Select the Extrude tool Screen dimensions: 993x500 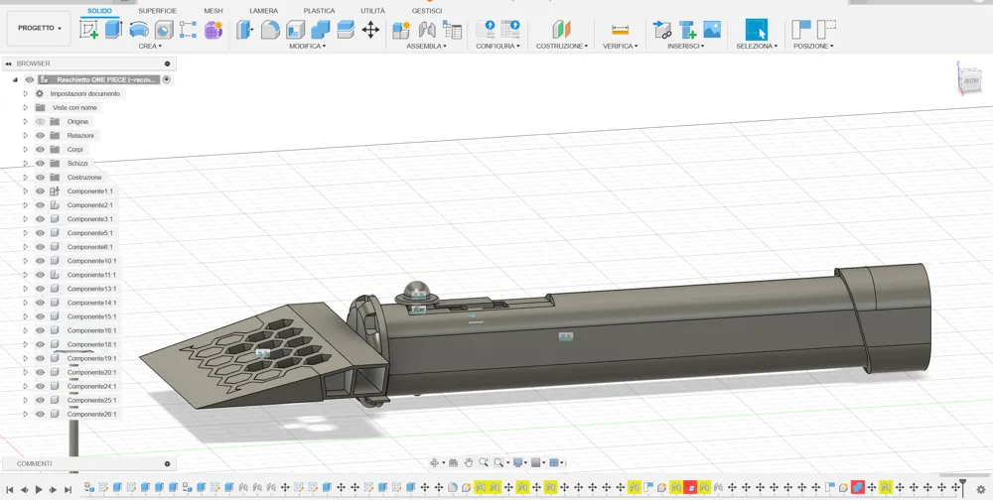114,29
